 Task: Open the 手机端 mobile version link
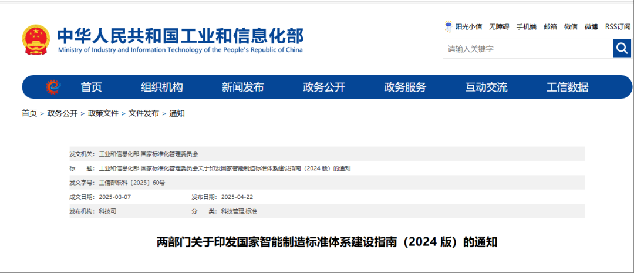[527, 27]
